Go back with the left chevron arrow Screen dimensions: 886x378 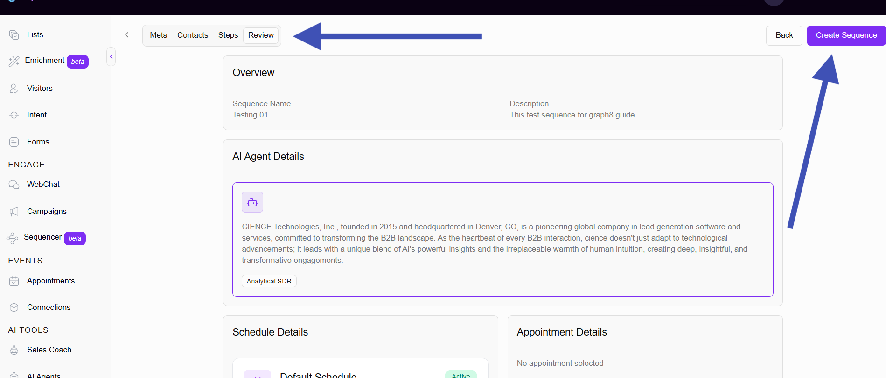[127, 35]
